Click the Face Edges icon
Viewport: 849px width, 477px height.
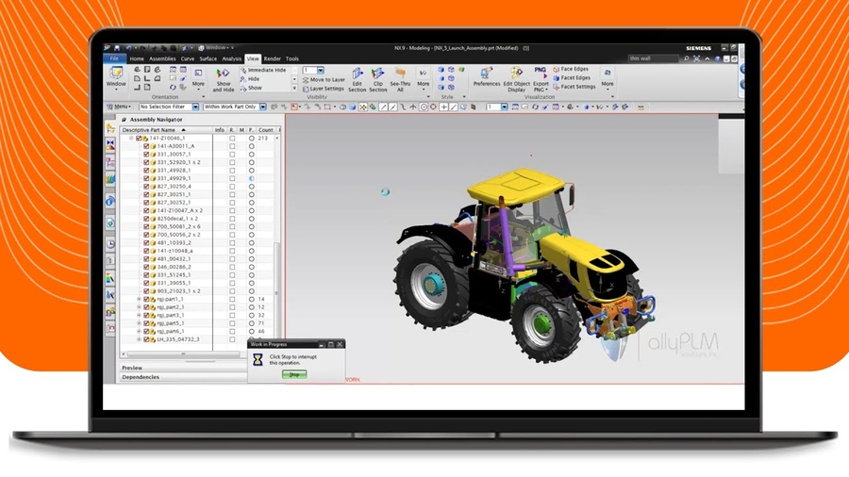coord(556,69)
